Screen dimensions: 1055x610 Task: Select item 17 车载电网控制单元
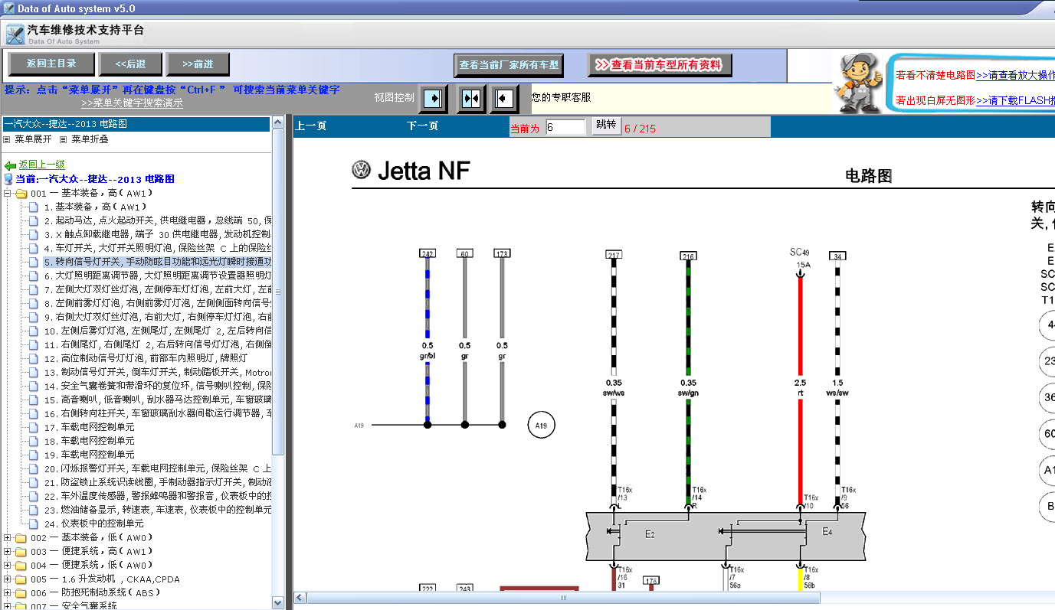click(89, 427)
